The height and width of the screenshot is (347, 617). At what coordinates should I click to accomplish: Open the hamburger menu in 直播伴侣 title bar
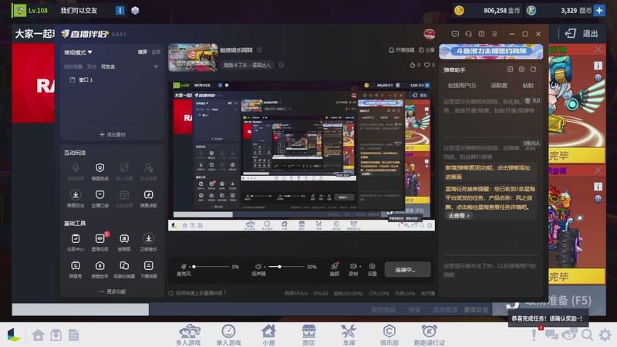click(494, 34)
